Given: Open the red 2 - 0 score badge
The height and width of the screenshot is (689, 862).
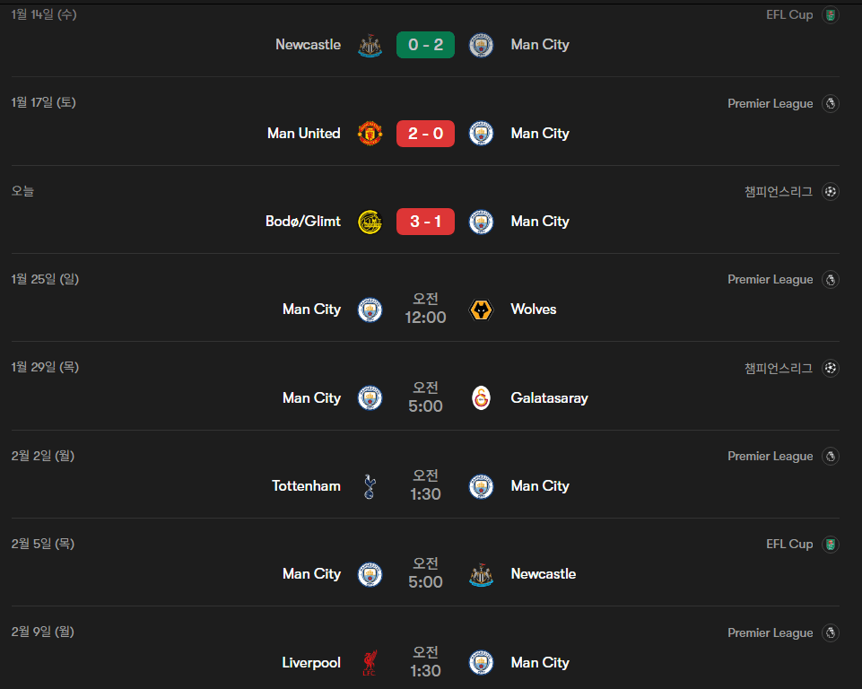Looking at the screenshot, I should [x=425, y=134].
